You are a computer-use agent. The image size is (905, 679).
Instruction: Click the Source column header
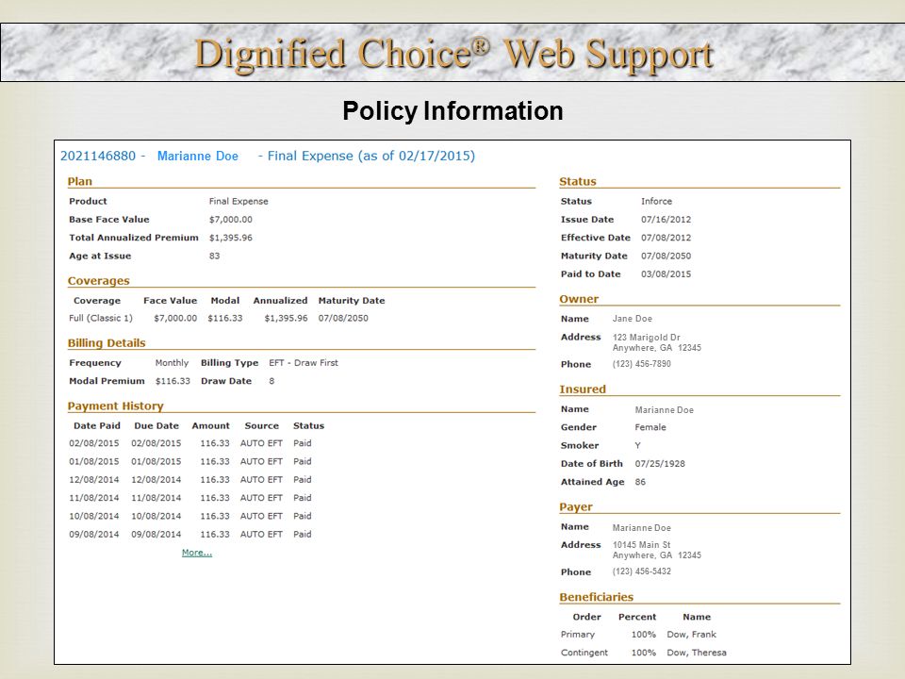(x=261, y=426)
